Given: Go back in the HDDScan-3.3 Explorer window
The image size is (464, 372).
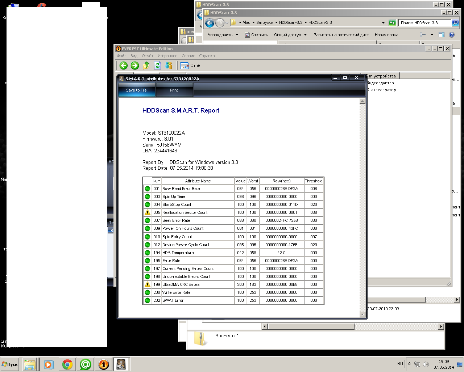Looking at the screenshot, I should (x=210, y=23).
